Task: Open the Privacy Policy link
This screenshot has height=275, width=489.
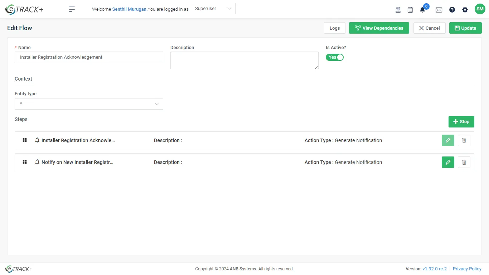Action: [x=467, y=269]
